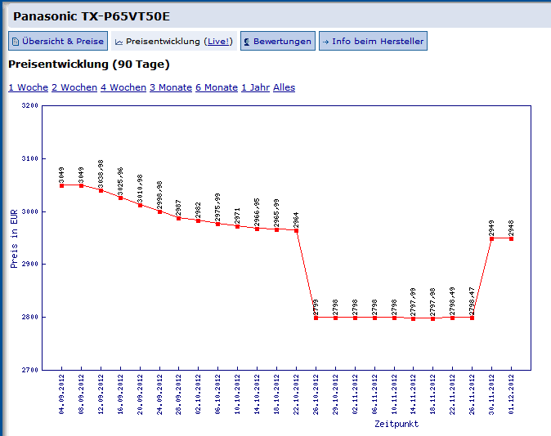Click the 2987 data point on 28.09.2012
Screen dimensions: 551x436
click(178, 218)
